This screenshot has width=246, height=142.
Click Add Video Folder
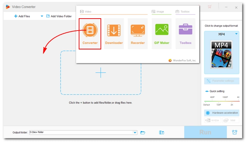(59, 16)
